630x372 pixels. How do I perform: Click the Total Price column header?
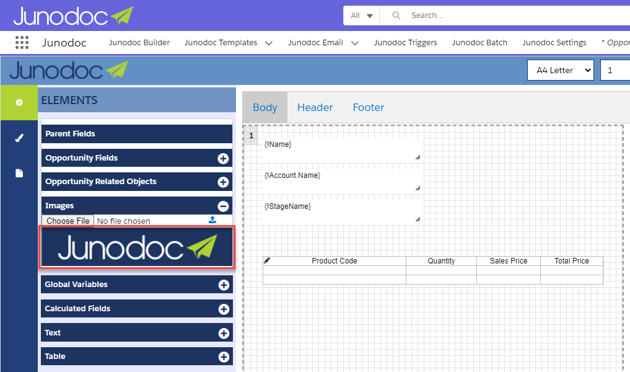(x=572, y=261)
